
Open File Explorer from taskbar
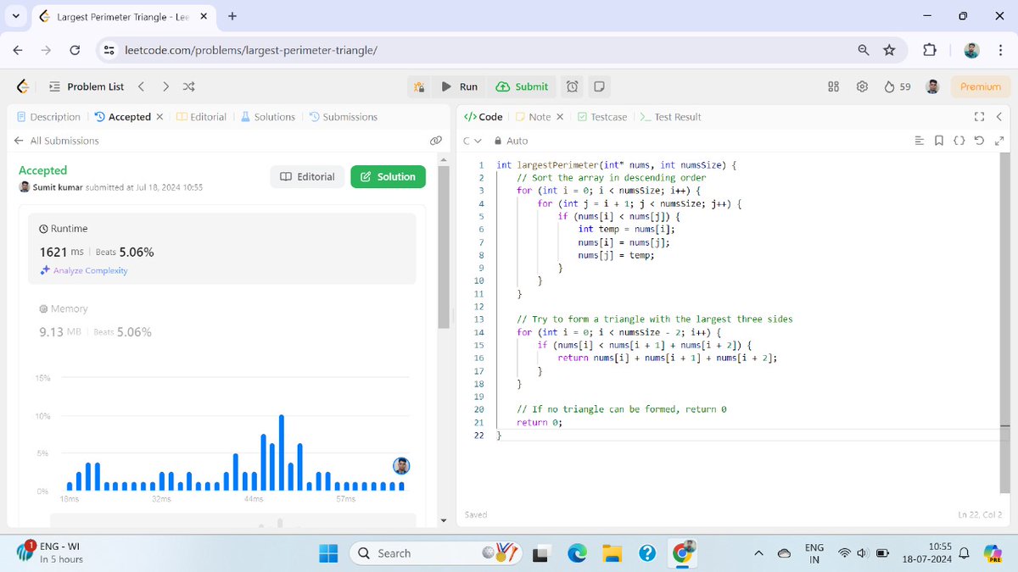point(612,553)
